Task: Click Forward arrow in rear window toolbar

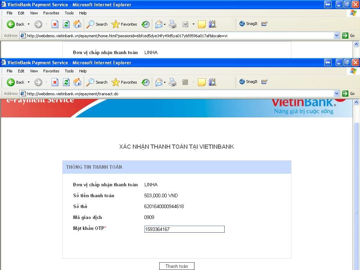Action: pos(38,24)
